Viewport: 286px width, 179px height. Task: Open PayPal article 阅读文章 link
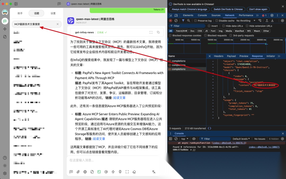coord(119,98)
